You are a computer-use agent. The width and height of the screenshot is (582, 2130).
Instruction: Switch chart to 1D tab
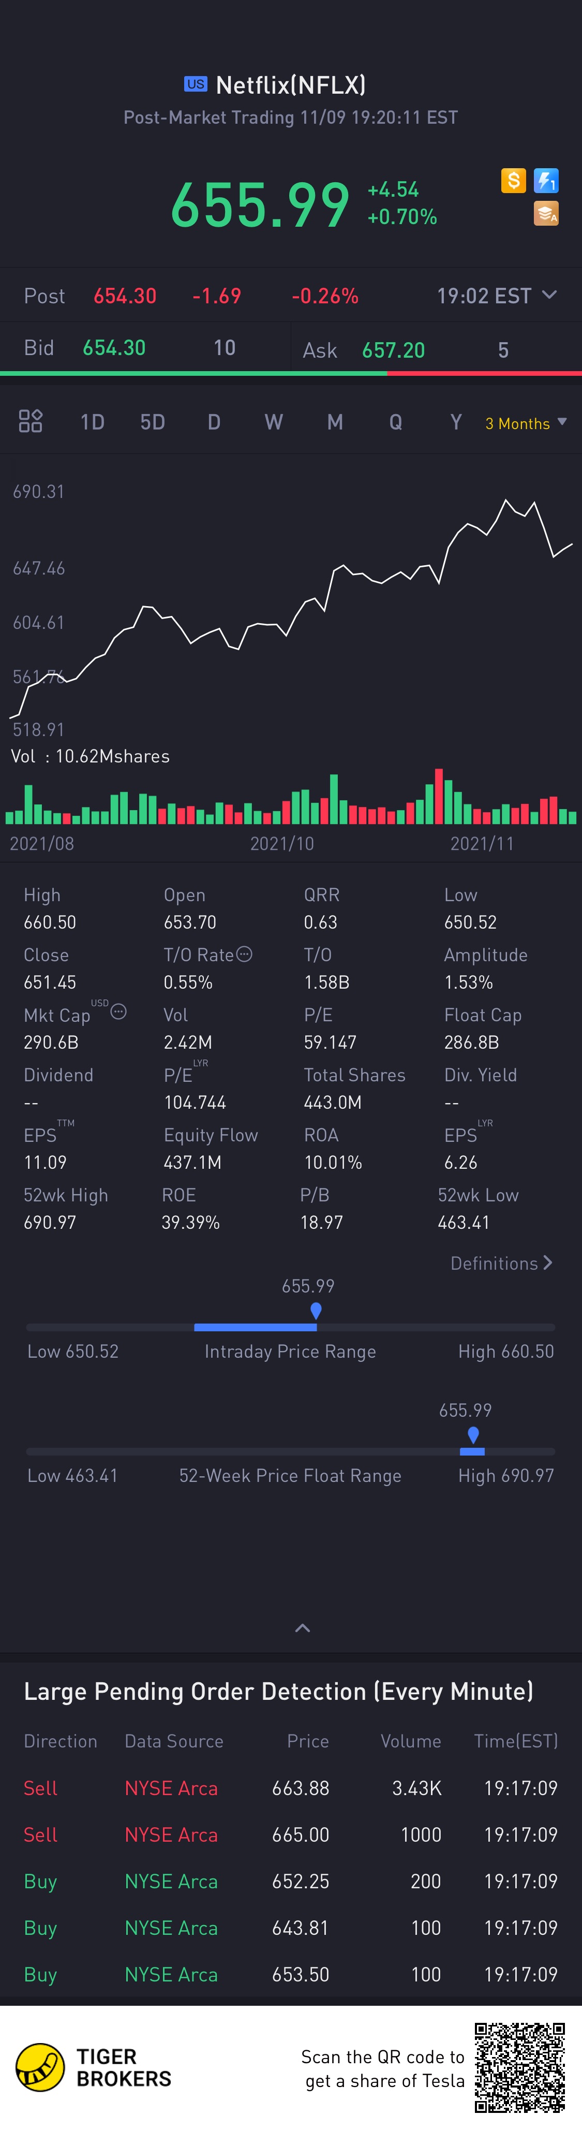92,422
